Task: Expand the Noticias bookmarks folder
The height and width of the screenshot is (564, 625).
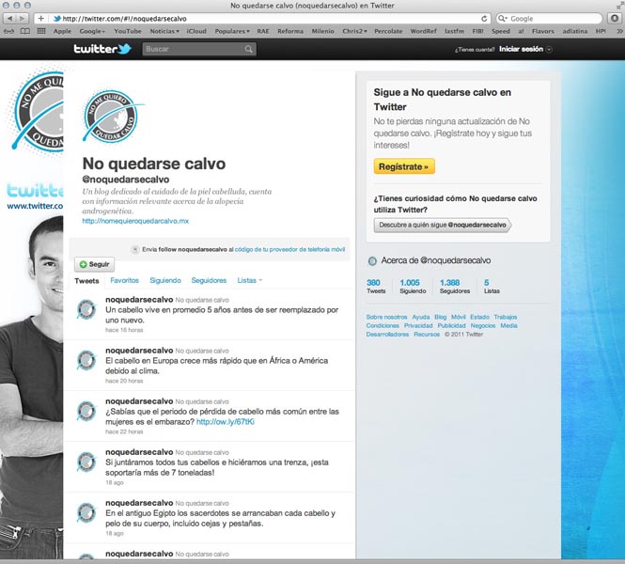Action: (x=164, y=31)
